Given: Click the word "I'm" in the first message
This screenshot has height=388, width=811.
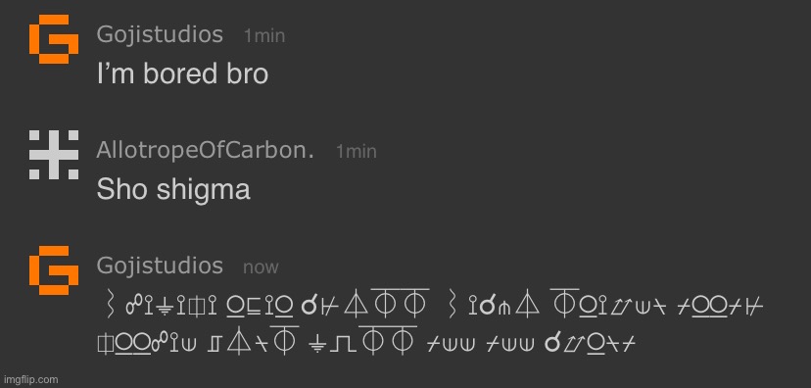Looking at the screenshot, I should [117, 73].
